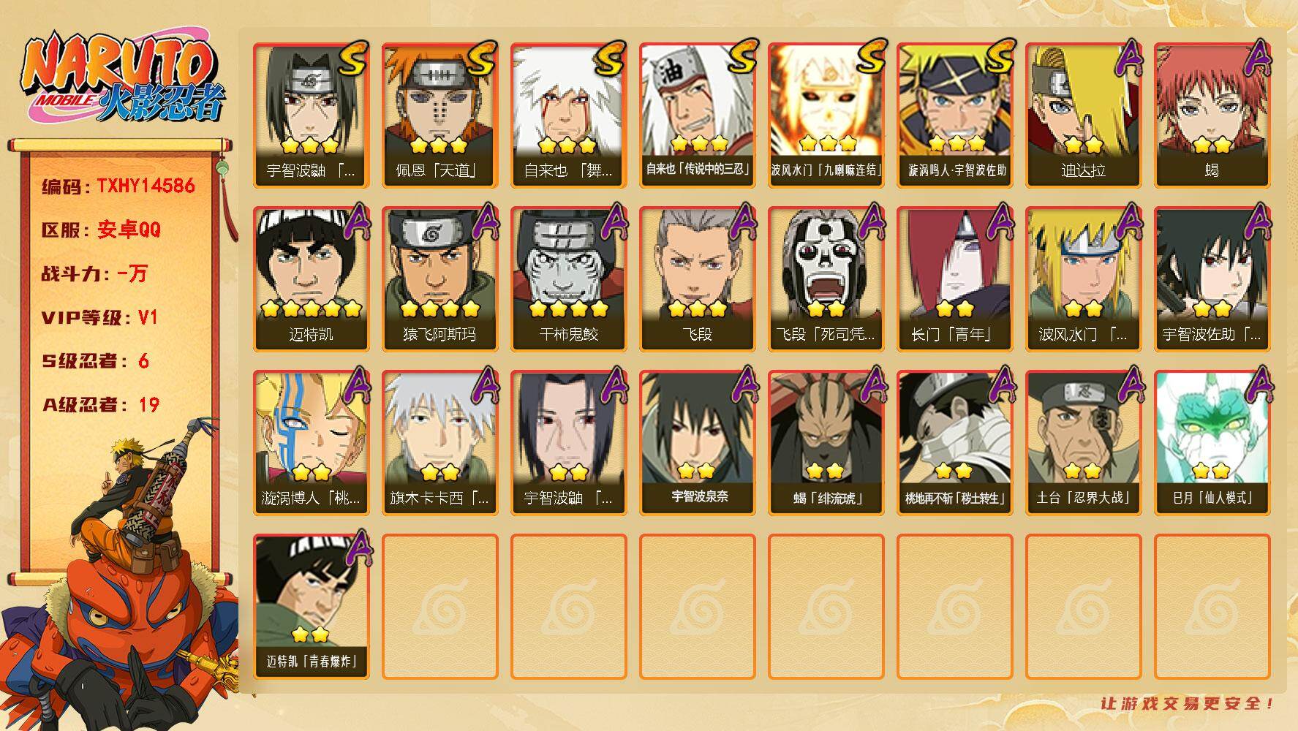Click the 波风水门「九喇嘛连结」 card
This screenshot has height=731, width=1298.
tap(826, 115)
